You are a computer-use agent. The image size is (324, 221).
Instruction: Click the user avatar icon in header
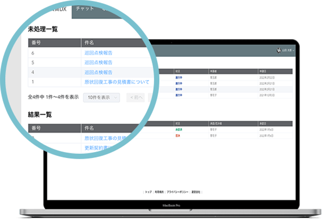tap(279, 50)
